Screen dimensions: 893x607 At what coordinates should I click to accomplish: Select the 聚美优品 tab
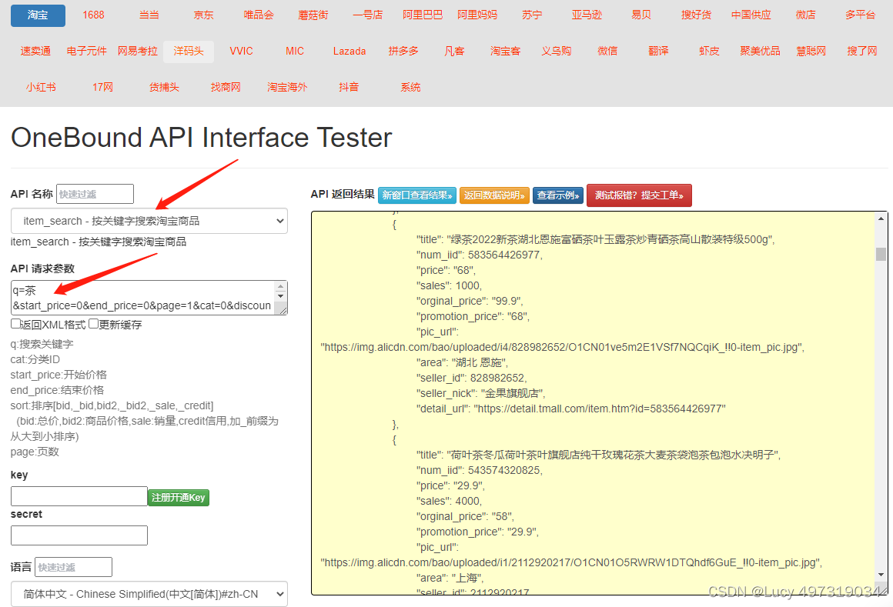tap(761, 52)
